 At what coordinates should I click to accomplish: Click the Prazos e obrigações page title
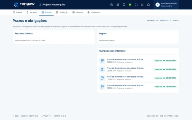coord(30,21)
